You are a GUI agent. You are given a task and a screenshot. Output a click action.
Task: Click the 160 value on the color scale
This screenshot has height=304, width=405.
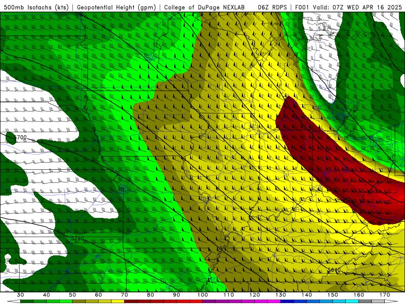tap(359, 295)
